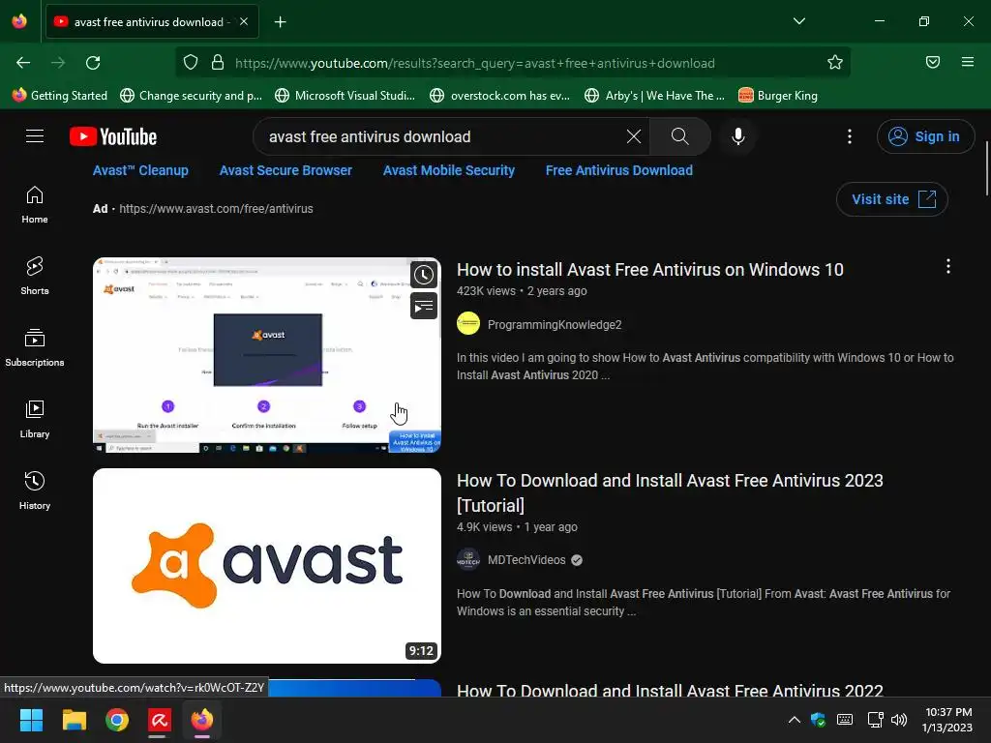Save page to Pocket
The height and width of the screenshot is (743, 991).
[933, 62]
